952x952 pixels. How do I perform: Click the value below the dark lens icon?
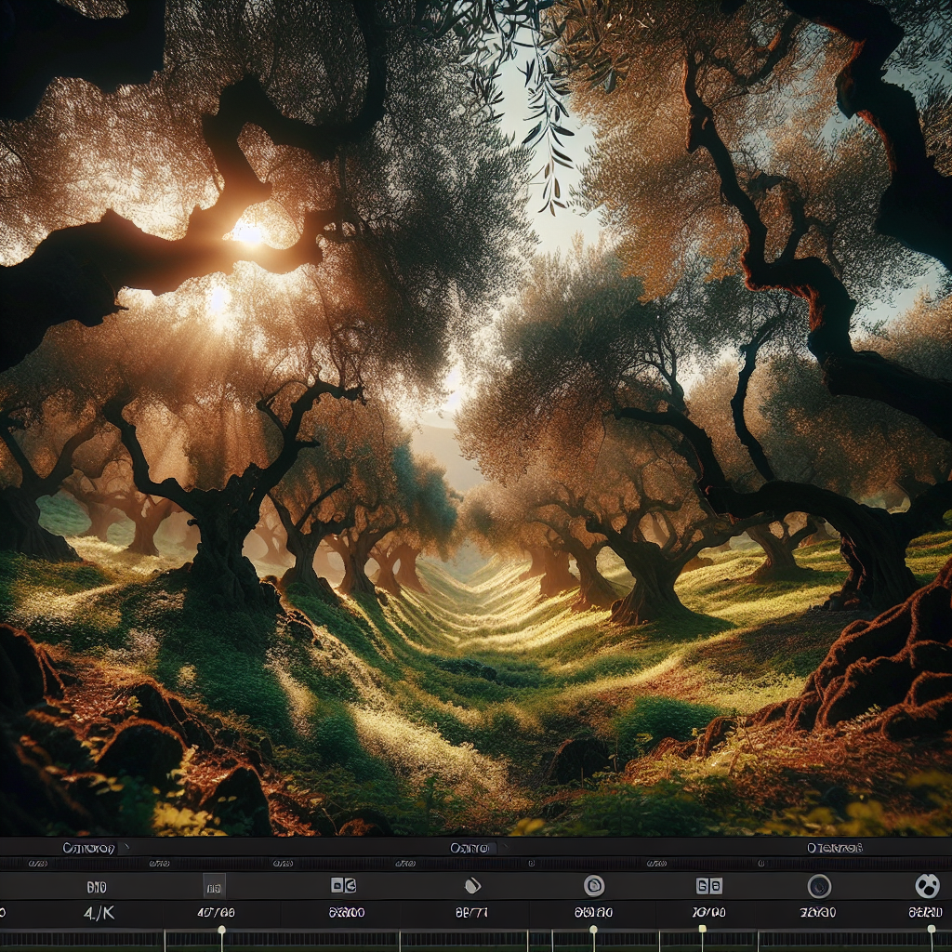click(818, 913)
